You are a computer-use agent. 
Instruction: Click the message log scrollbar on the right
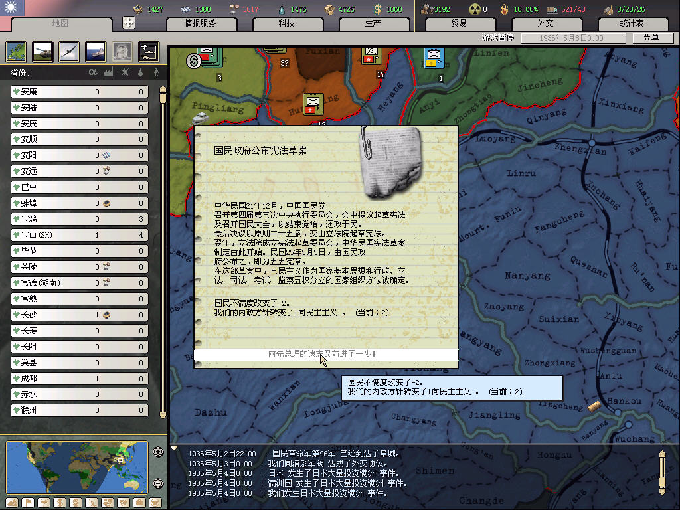point(662,472)
